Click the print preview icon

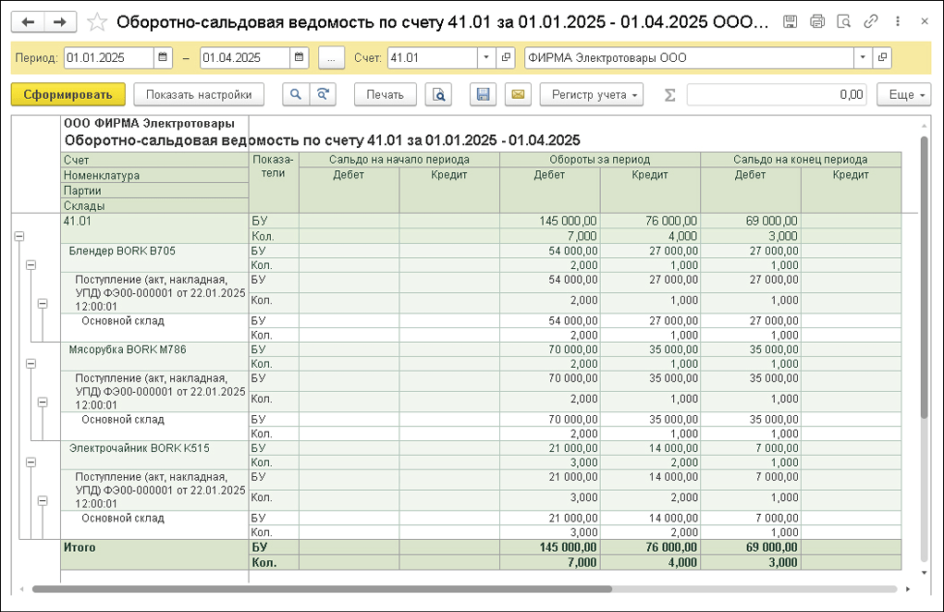[439, 94]
